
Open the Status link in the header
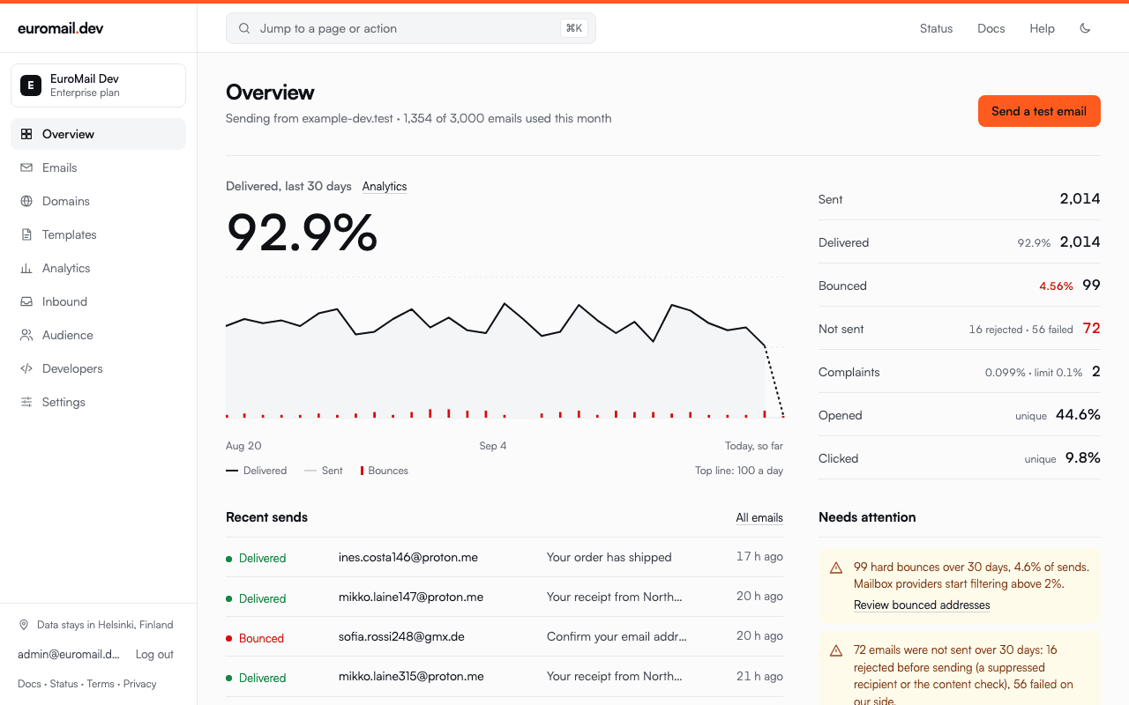[x=936, y=28]
